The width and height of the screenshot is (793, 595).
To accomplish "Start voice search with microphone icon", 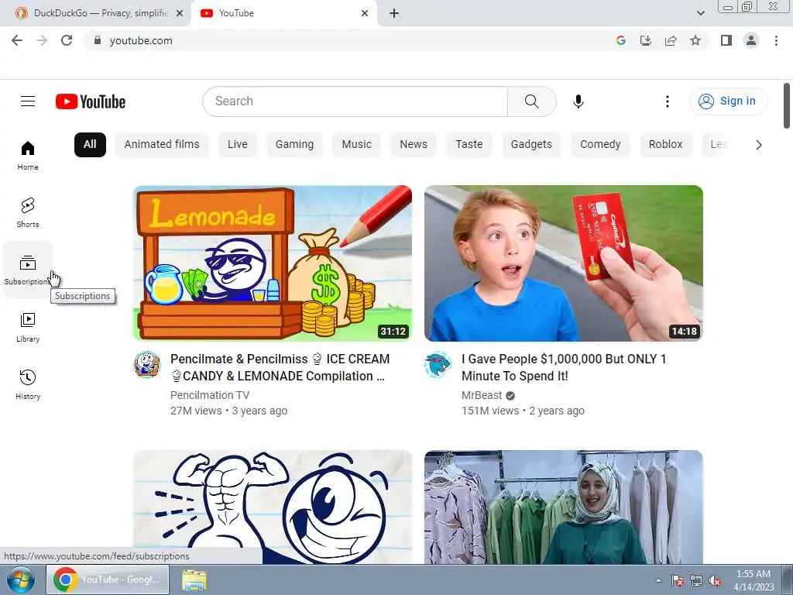I will (x=578, y=101).
